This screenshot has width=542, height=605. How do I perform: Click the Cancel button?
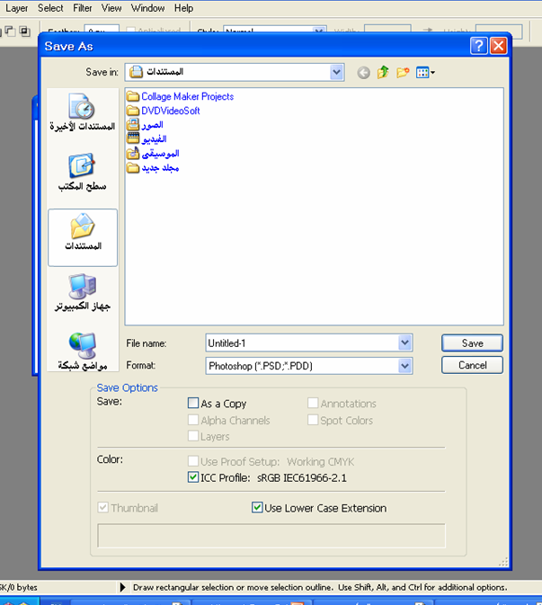[472, 365]
